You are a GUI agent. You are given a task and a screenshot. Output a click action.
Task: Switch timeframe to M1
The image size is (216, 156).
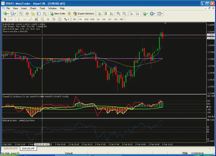75,19
